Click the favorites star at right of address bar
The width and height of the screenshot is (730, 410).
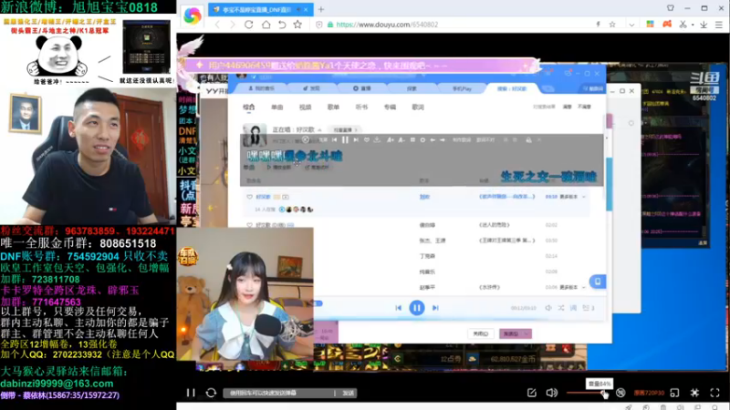coord(612,25)
